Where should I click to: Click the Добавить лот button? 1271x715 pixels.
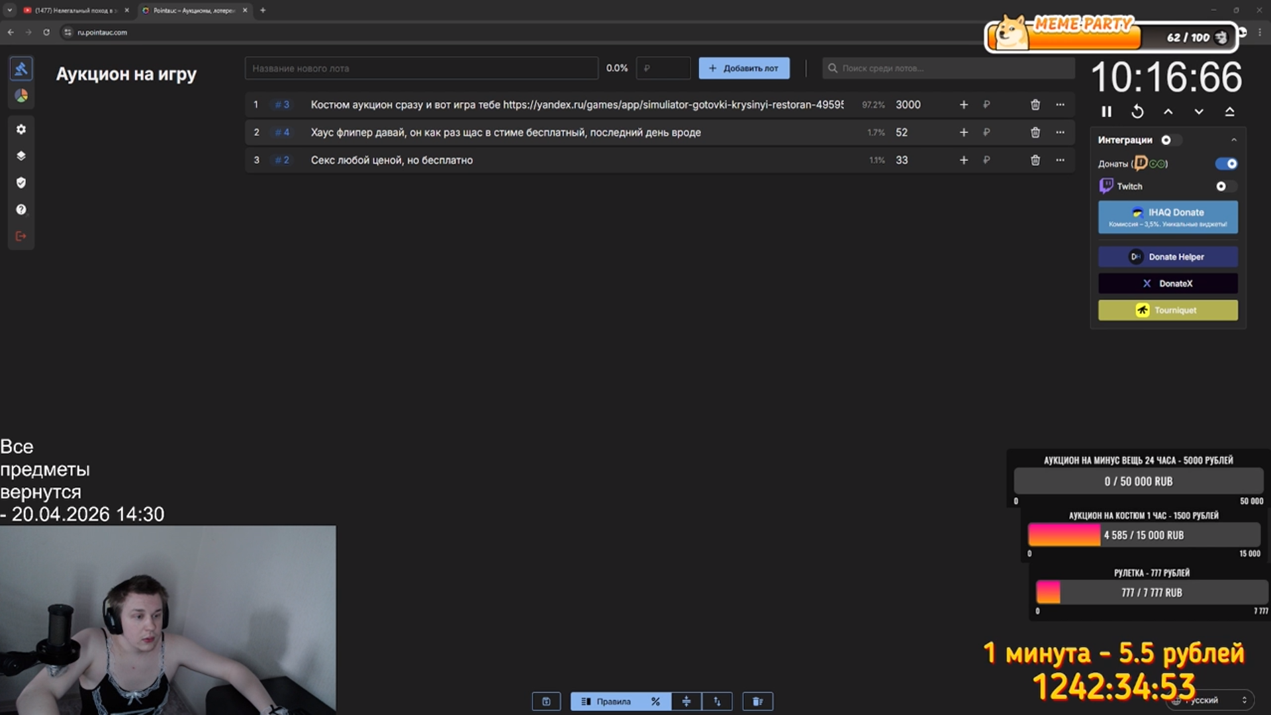(743, 68)
